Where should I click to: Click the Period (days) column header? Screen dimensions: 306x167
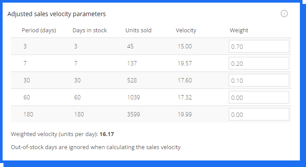(x=39, y=31)
